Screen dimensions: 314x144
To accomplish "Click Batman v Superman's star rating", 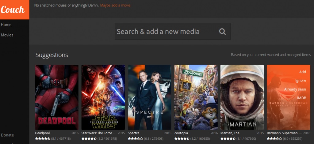I will (x=274, y=138).
